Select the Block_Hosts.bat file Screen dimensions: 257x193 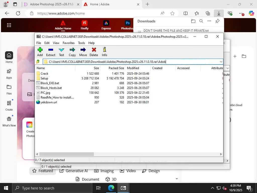point(51,88)
